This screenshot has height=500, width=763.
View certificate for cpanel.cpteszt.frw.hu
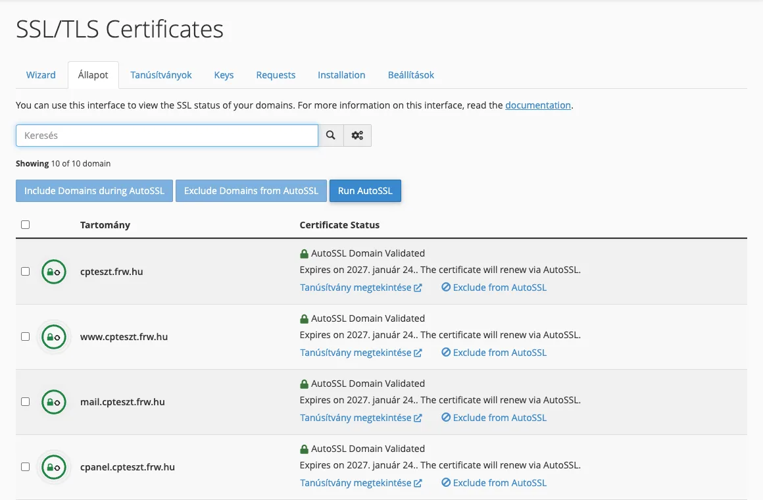360,484
